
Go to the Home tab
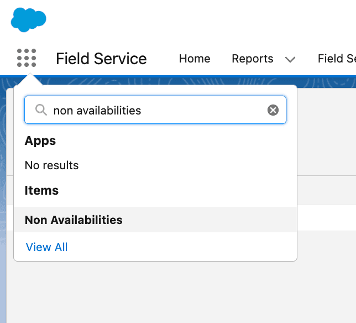(x=195, y=59)
